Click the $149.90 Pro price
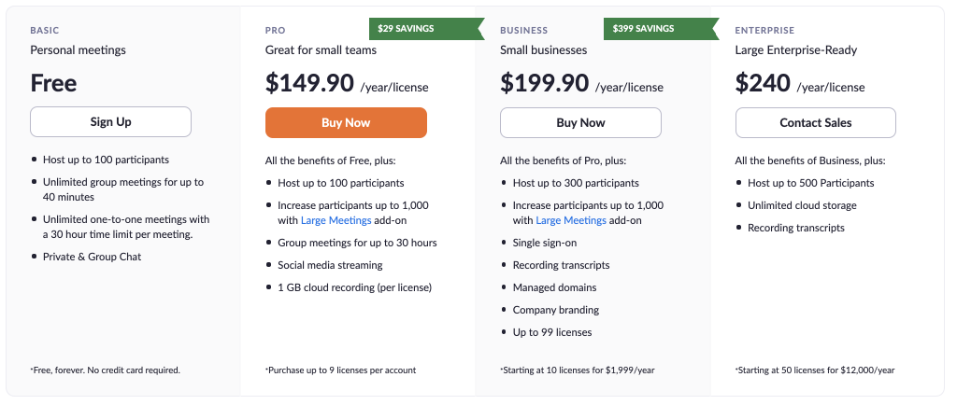This screenshot has height=405, width=957. (x=309, y=83)
